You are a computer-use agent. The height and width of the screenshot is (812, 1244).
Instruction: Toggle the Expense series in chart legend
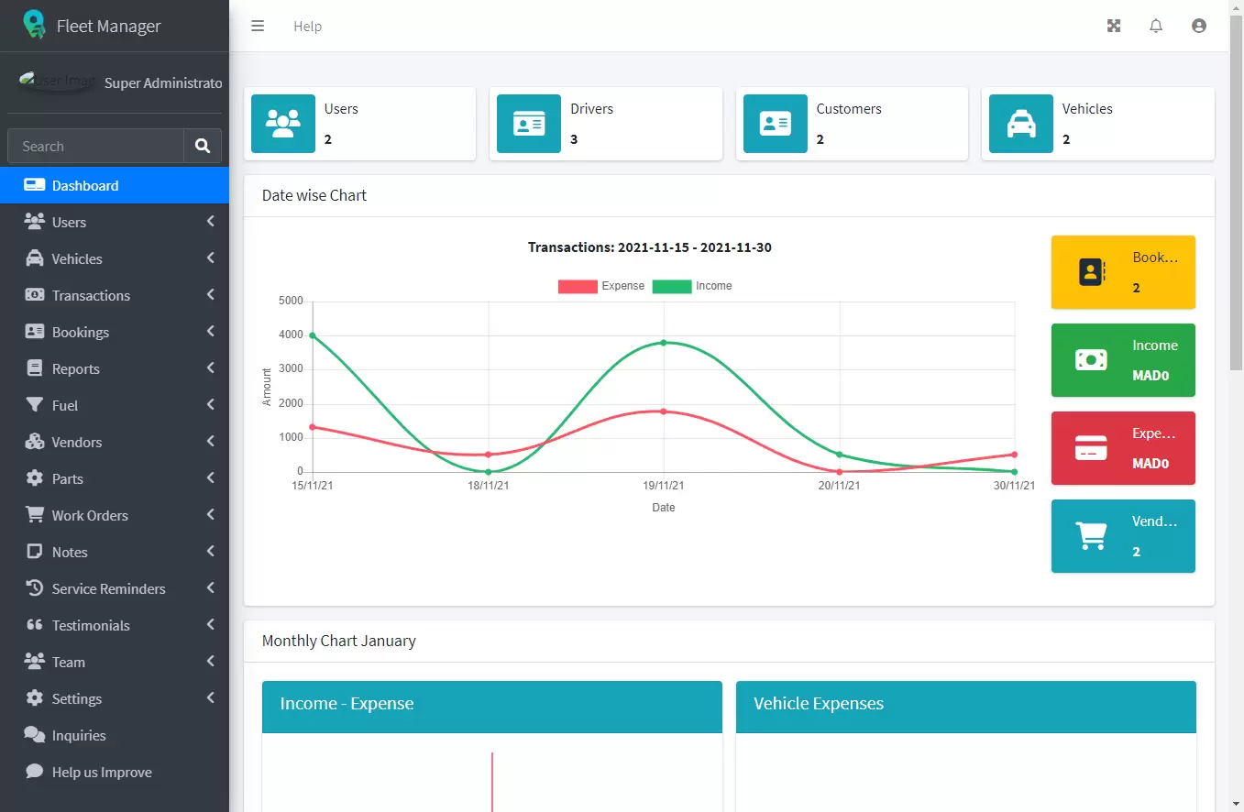pos(601,286)
